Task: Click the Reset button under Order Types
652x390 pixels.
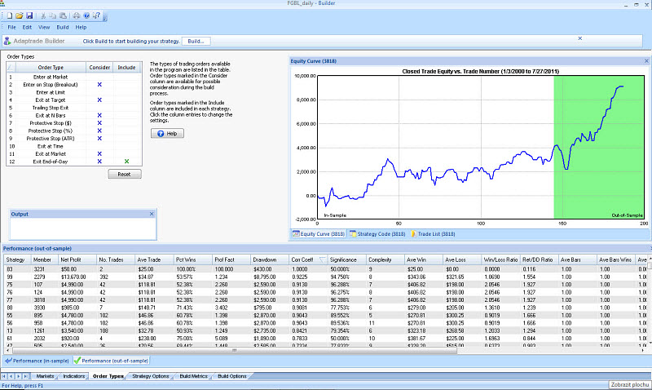Action: [x=125, y=174]
